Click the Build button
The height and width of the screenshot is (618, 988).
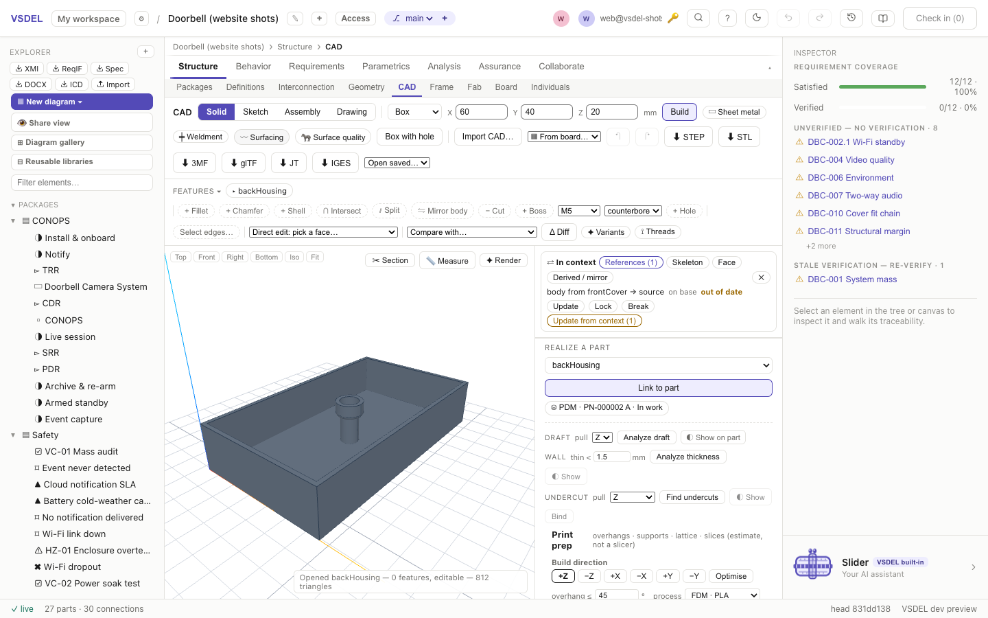coord(680,112)
